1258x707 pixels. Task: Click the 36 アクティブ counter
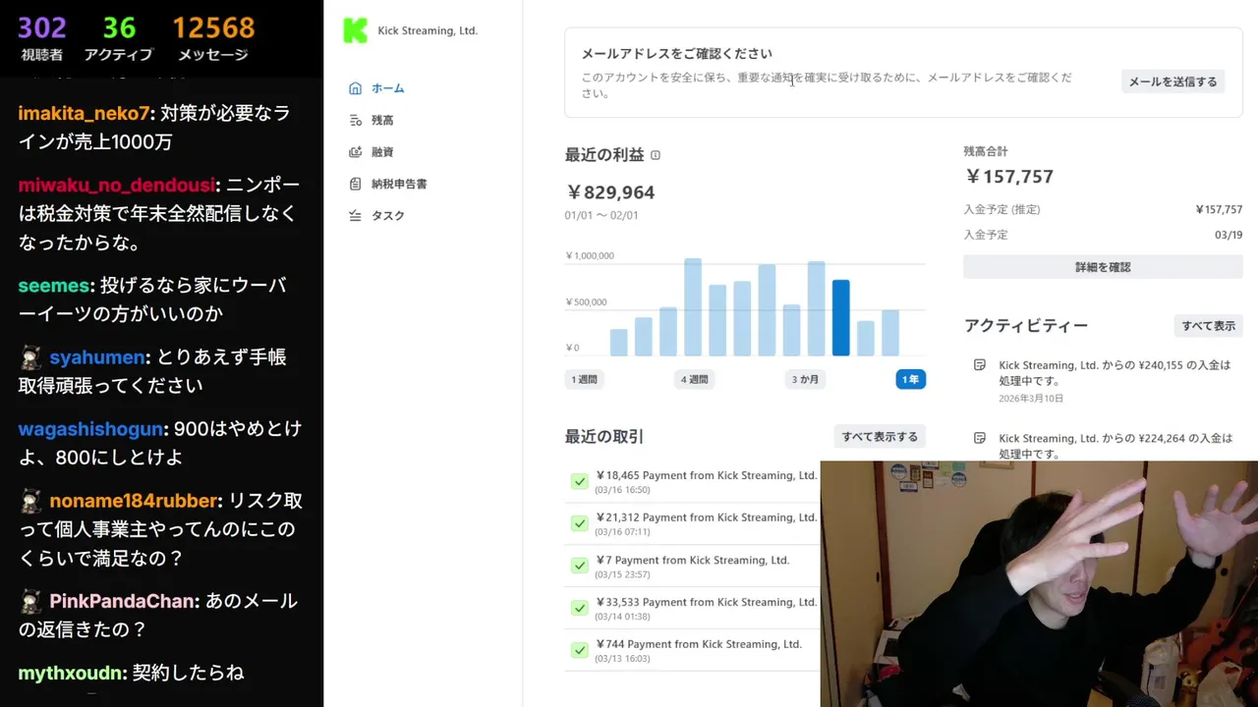click(119, 38)
